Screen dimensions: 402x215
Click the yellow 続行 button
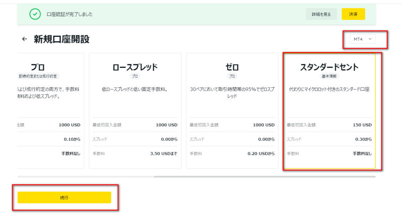(64, 198)
